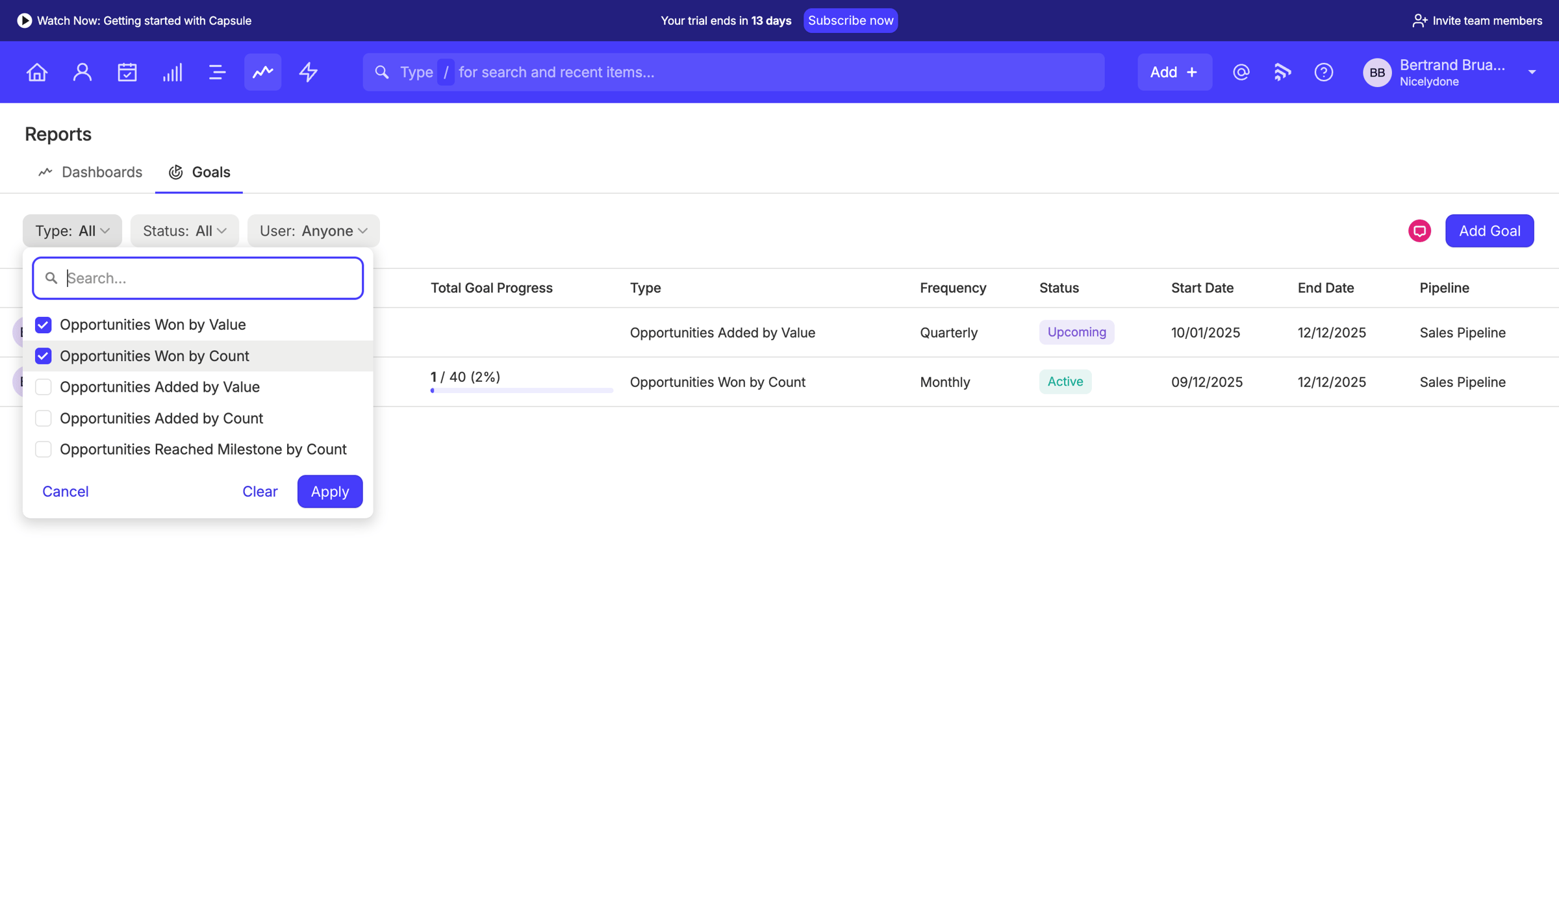This screenshot has height=917, width=1559.
Task: Click the Quarterly frequency cell
Action: coord(948,333)
